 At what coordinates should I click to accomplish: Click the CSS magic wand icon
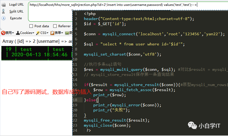pos(38,33)
